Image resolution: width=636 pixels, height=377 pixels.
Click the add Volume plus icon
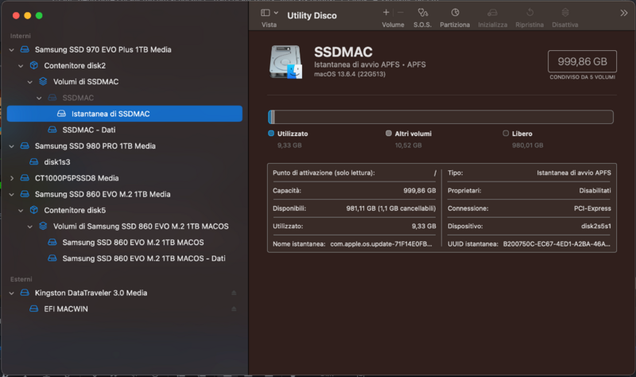click(386, 13)
